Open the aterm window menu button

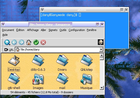click(42, 10)
